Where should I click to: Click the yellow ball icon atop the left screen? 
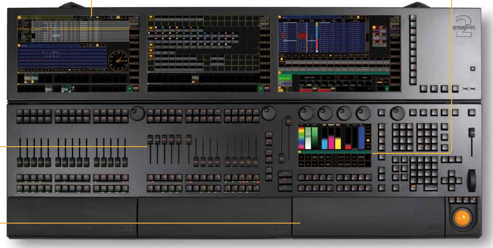[19, 18]
